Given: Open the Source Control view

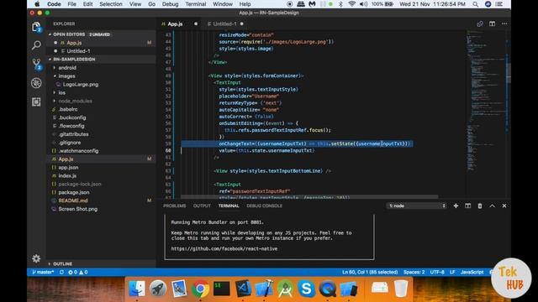Looking at the screenshot, I should (x=36, y=64).
